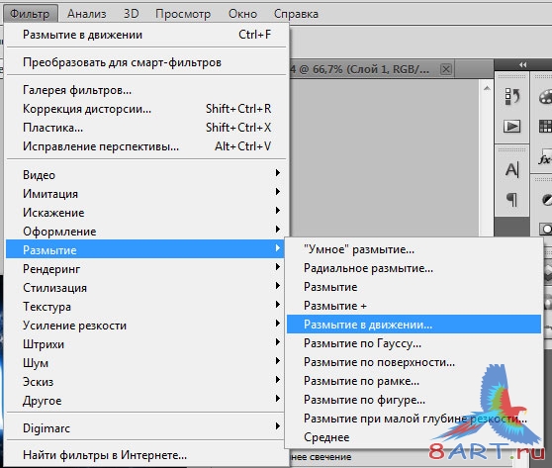This screenshot has height=468, width=552.
Task: Click the scroll-up arrow of the canvas
Action: tap(487, 88)
